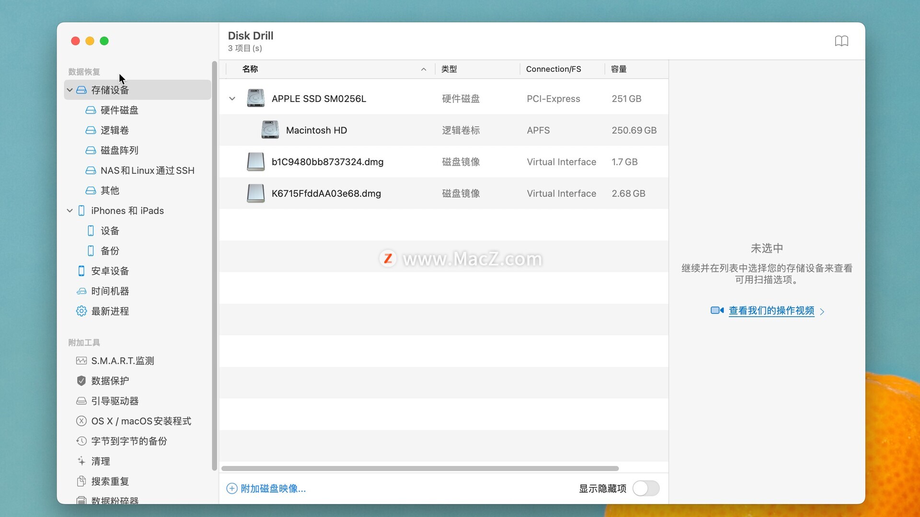
Task: Click the 250.69 GB capacity value
Action: pyautogui.click(x=634, y=130)
